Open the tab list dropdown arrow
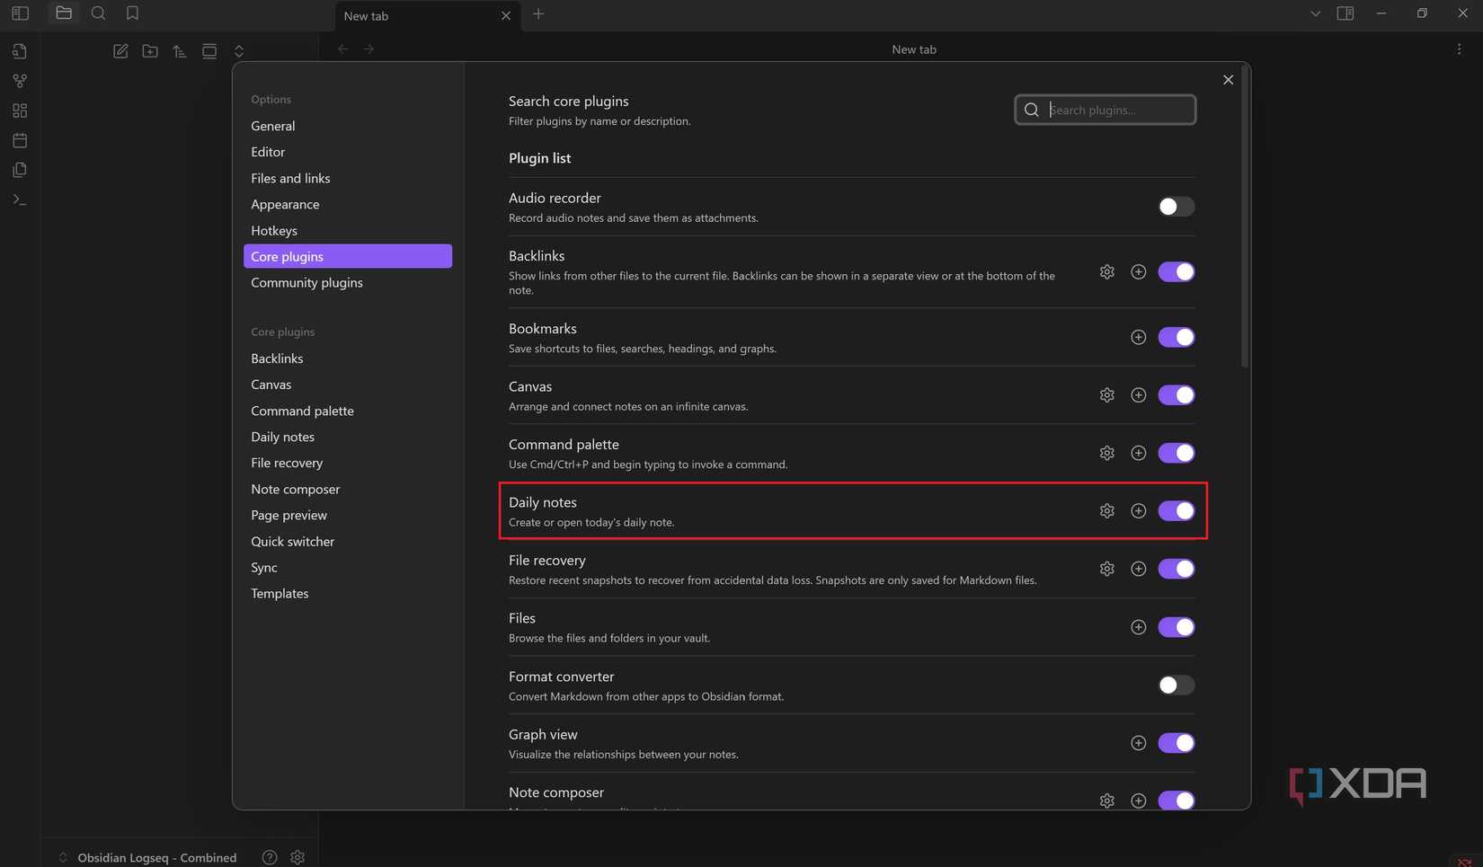 pos(1315,13)
